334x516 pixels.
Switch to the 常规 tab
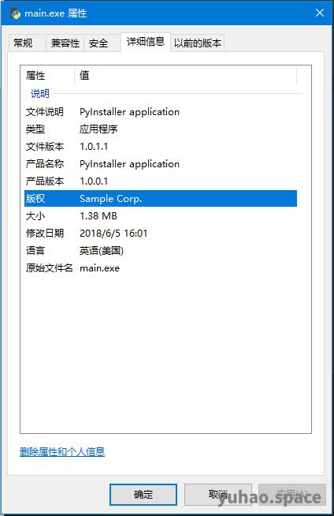[27, 43]
